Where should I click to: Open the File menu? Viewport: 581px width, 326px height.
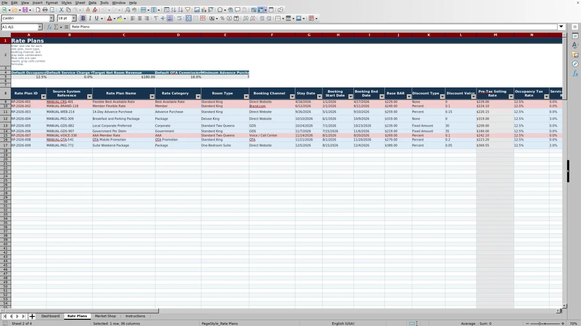pyautogui.click(x=4, y=2)
